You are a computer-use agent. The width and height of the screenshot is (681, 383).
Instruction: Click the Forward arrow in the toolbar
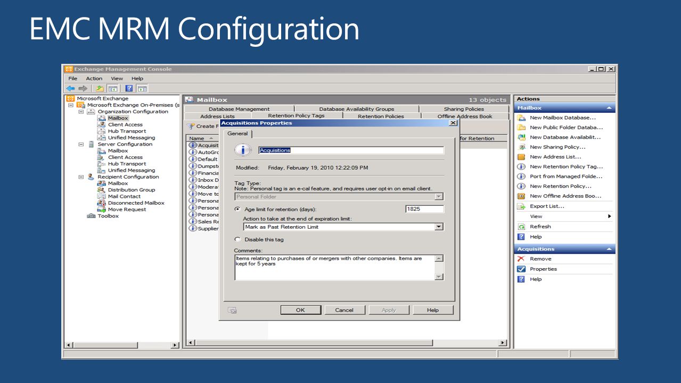[x=83, y=88]
